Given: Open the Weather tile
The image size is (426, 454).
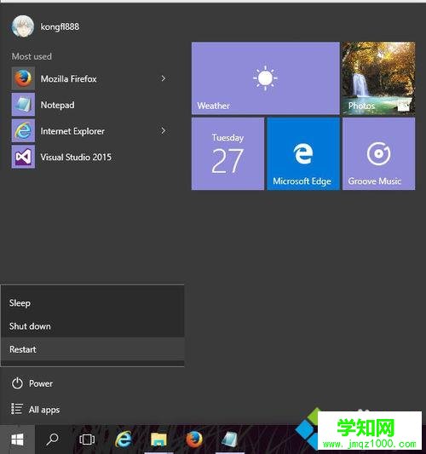Looking at the screenshot, I should (265, 78).
